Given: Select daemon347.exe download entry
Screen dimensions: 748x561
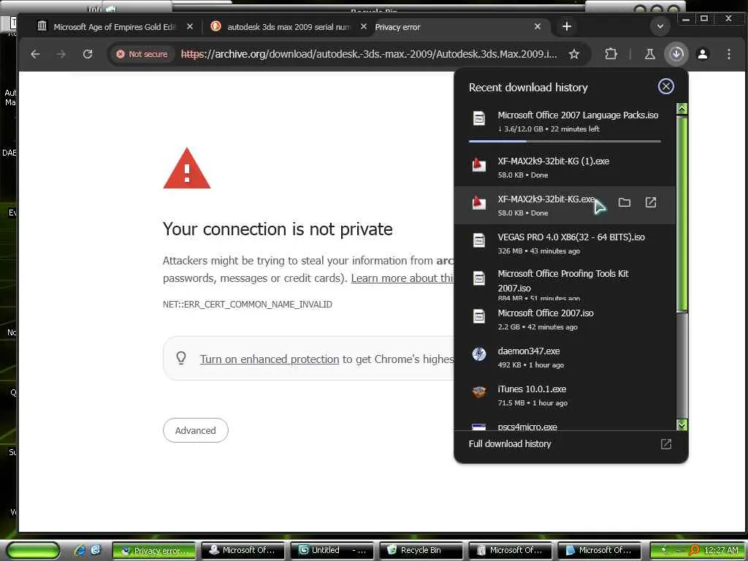Looking at the screenshot, I should (565, 357).
